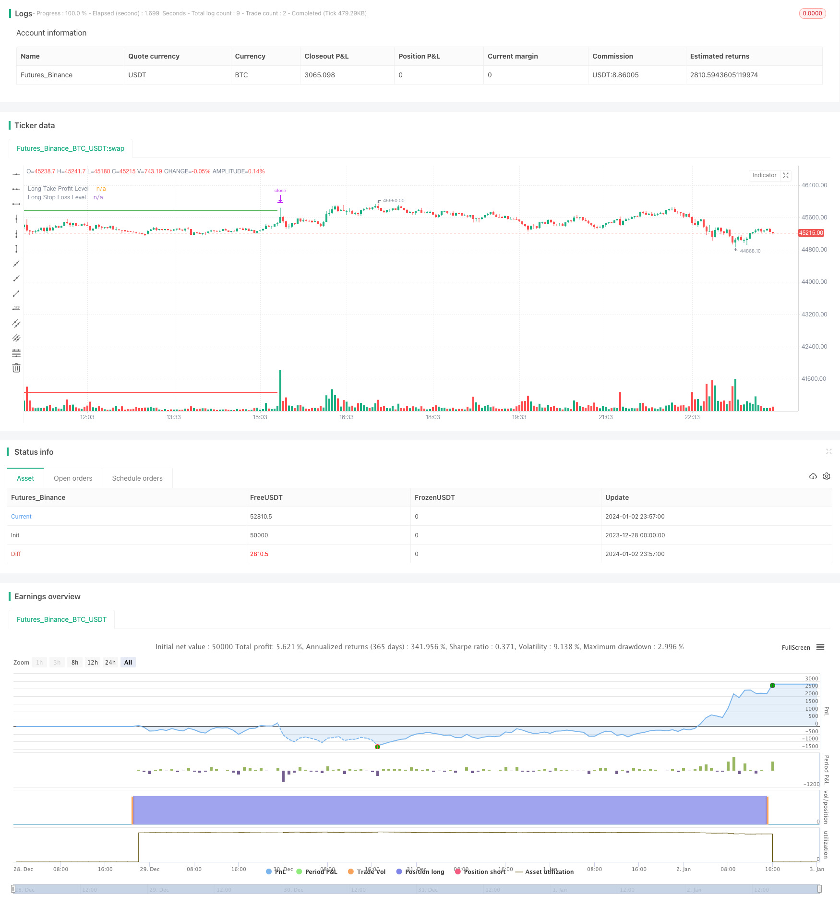Select the Futures_Binance_BTC_USDT earnings tab
The width and height of the screenshot is (840, 908).
[x=61, y=619]
